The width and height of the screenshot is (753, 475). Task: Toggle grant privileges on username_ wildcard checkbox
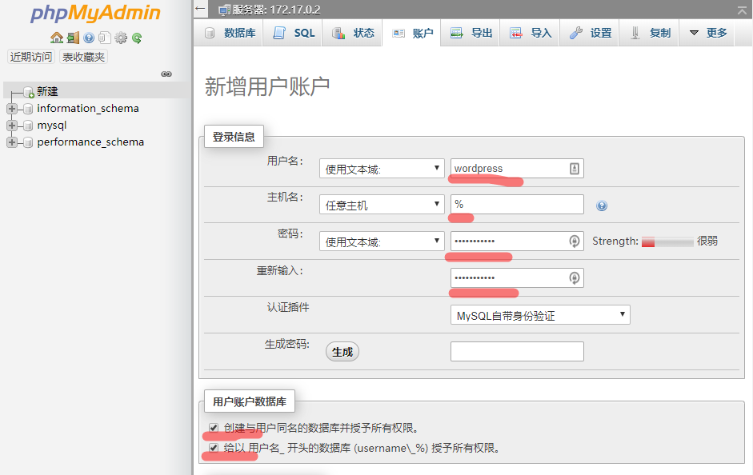214,448
